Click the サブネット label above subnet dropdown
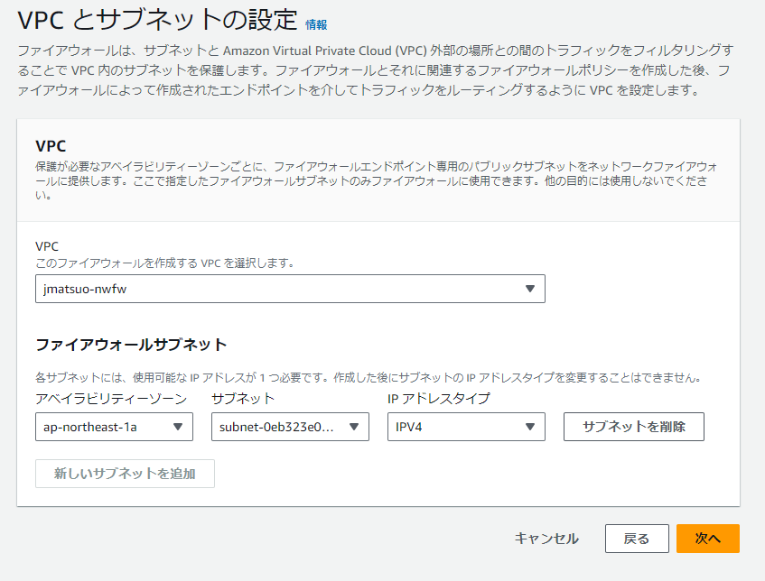This screenshot has width=765, height=581. [x=243, y=399]
